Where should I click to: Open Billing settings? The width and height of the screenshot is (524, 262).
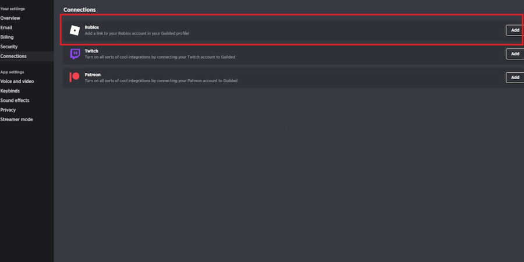[x=6, y=37]
